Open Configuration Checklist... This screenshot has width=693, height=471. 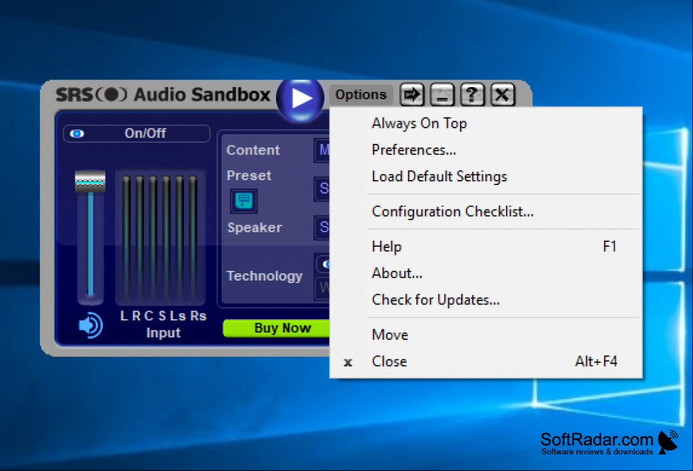tap(486, 211)
